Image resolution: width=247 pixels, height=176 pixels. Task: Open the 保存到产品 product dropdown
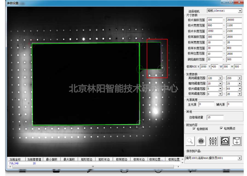239,158
